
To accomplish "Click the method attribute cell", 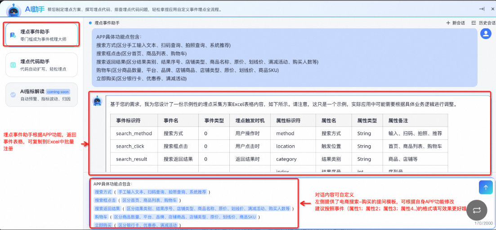I will (x=293, y=134).
